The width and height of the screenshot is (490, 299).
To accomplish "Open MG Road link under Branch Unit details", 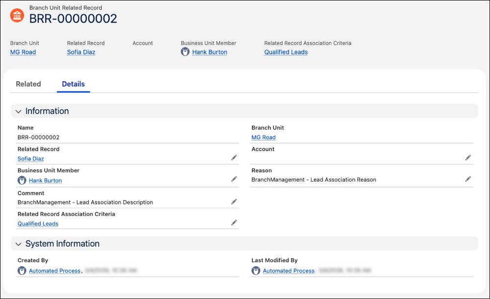I will click(x=264, y=138).
